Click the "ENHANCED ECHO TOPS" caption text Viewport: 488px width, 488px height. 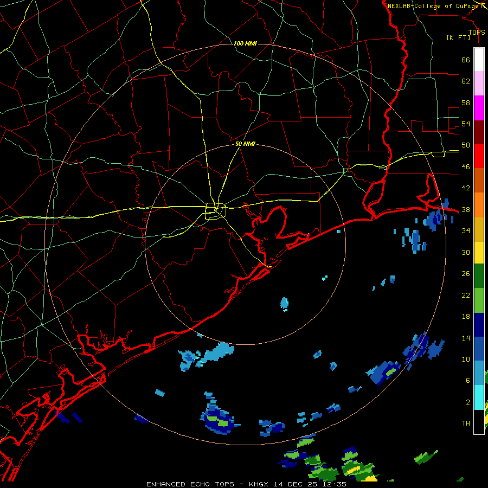click(x=190, y=484)
